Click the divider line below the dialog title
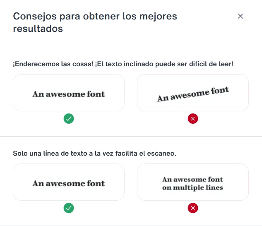Screen dimensions: 262x226 coord(131,47)
